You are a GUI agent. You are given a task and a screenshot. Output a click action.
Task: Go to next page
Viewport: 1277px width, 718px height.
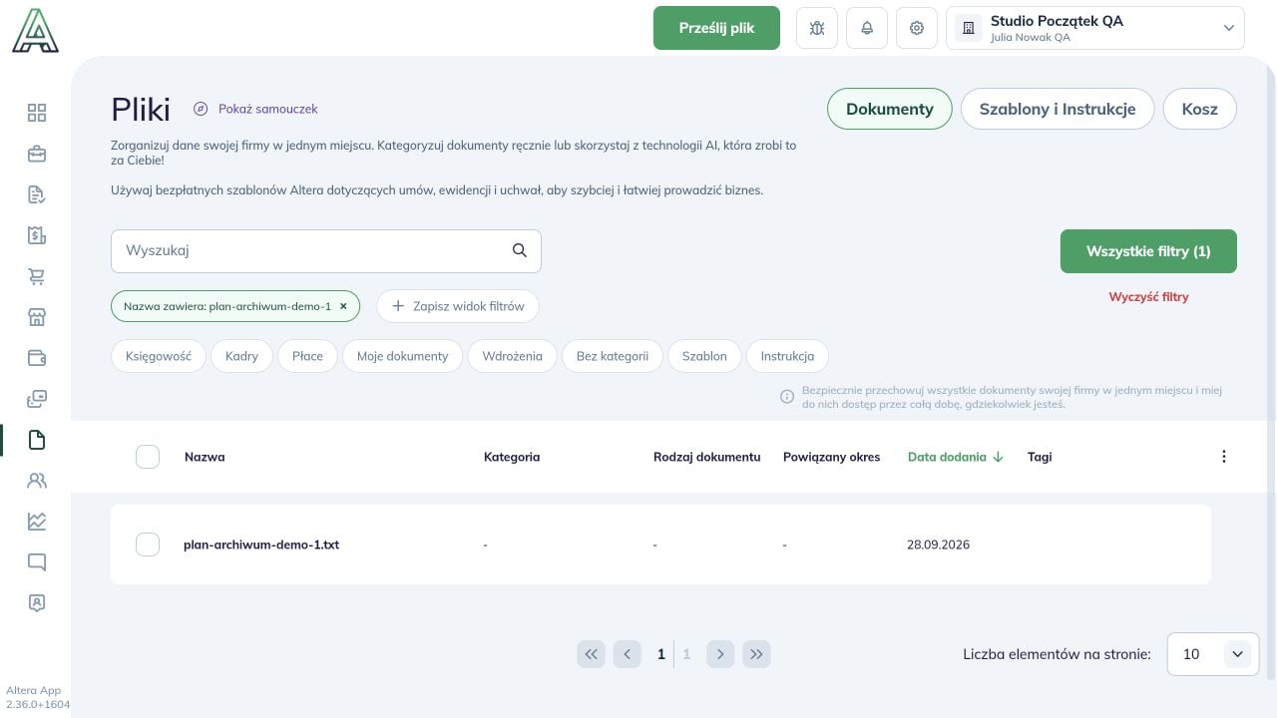[720, 654]
